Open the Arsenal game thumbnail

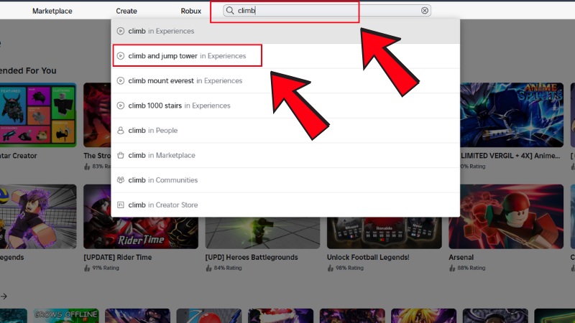click(506, 217)
